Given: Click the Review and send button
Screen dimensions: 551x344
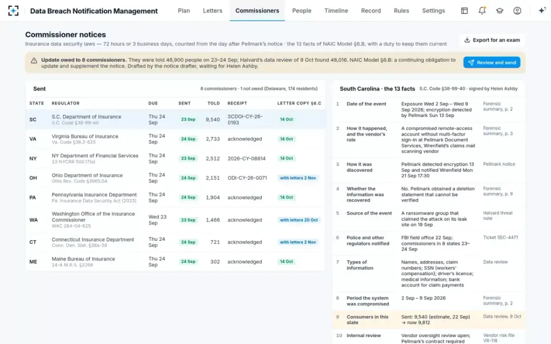Looking at the screenshot, I should pyautogui.click(x=492, y=62).
